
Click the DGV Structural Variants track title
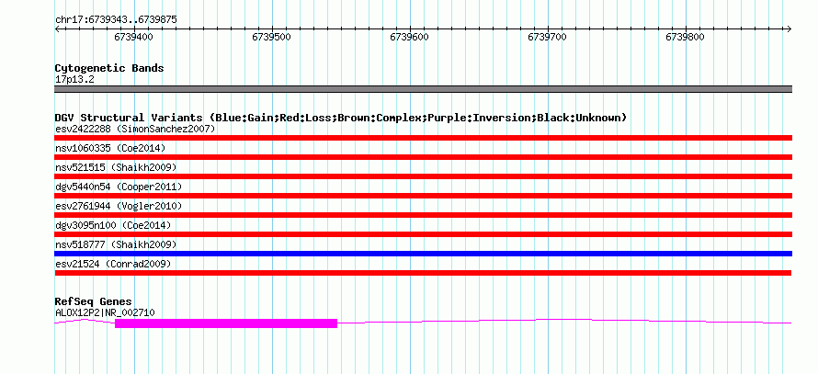[341, 118]
